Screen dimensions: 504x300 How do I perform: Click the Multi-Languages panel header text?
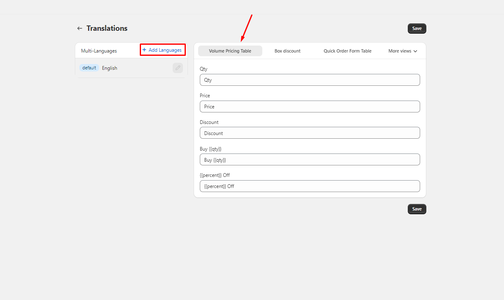tap(99, 51)
